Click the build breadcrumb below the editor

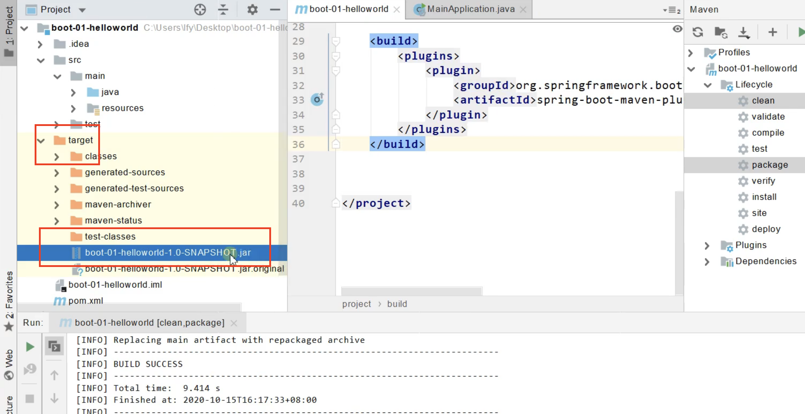click(x=397, y=304)
